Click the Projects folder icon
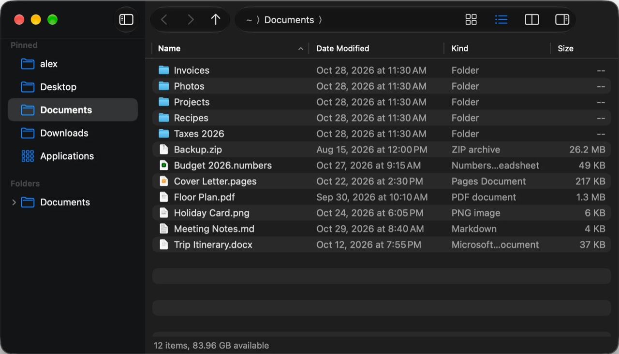 164,102
